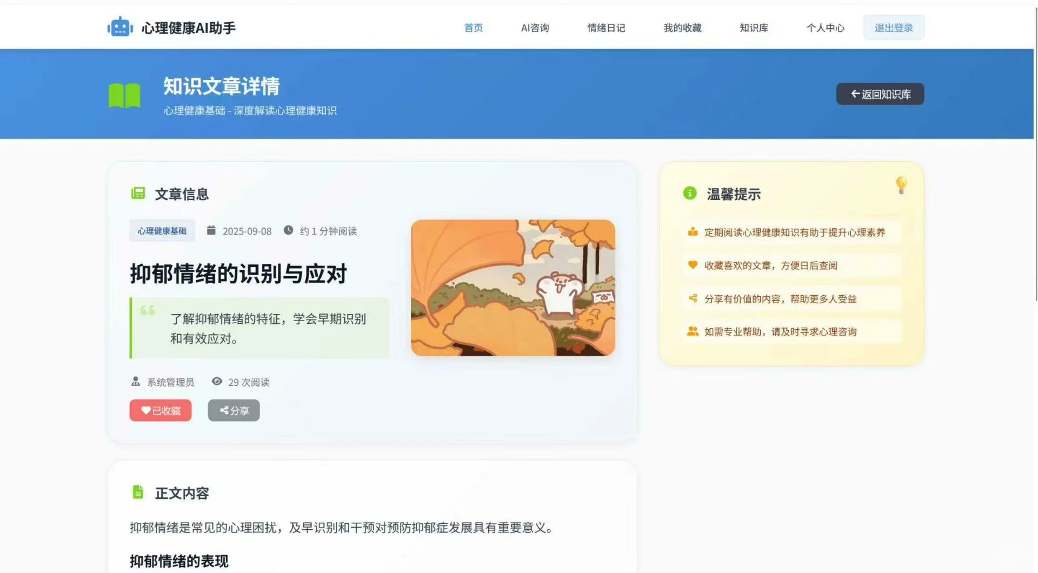Click the article illustration thumbnail

click(513, 289)
